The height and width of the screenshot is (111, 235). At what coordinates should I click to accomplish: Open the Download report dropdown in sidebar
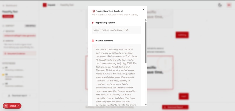click(20, 96)
